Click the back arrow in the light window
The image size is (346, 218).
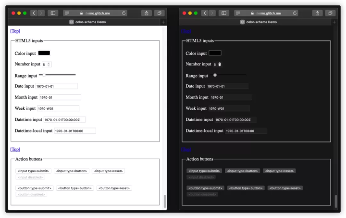[x=34, y=13]
